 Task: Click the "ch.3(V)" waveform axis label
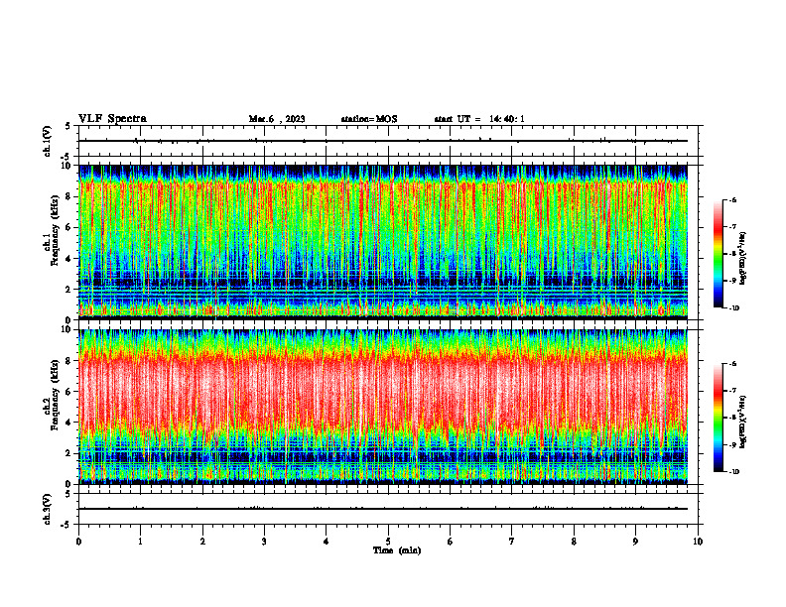point(48,509)
